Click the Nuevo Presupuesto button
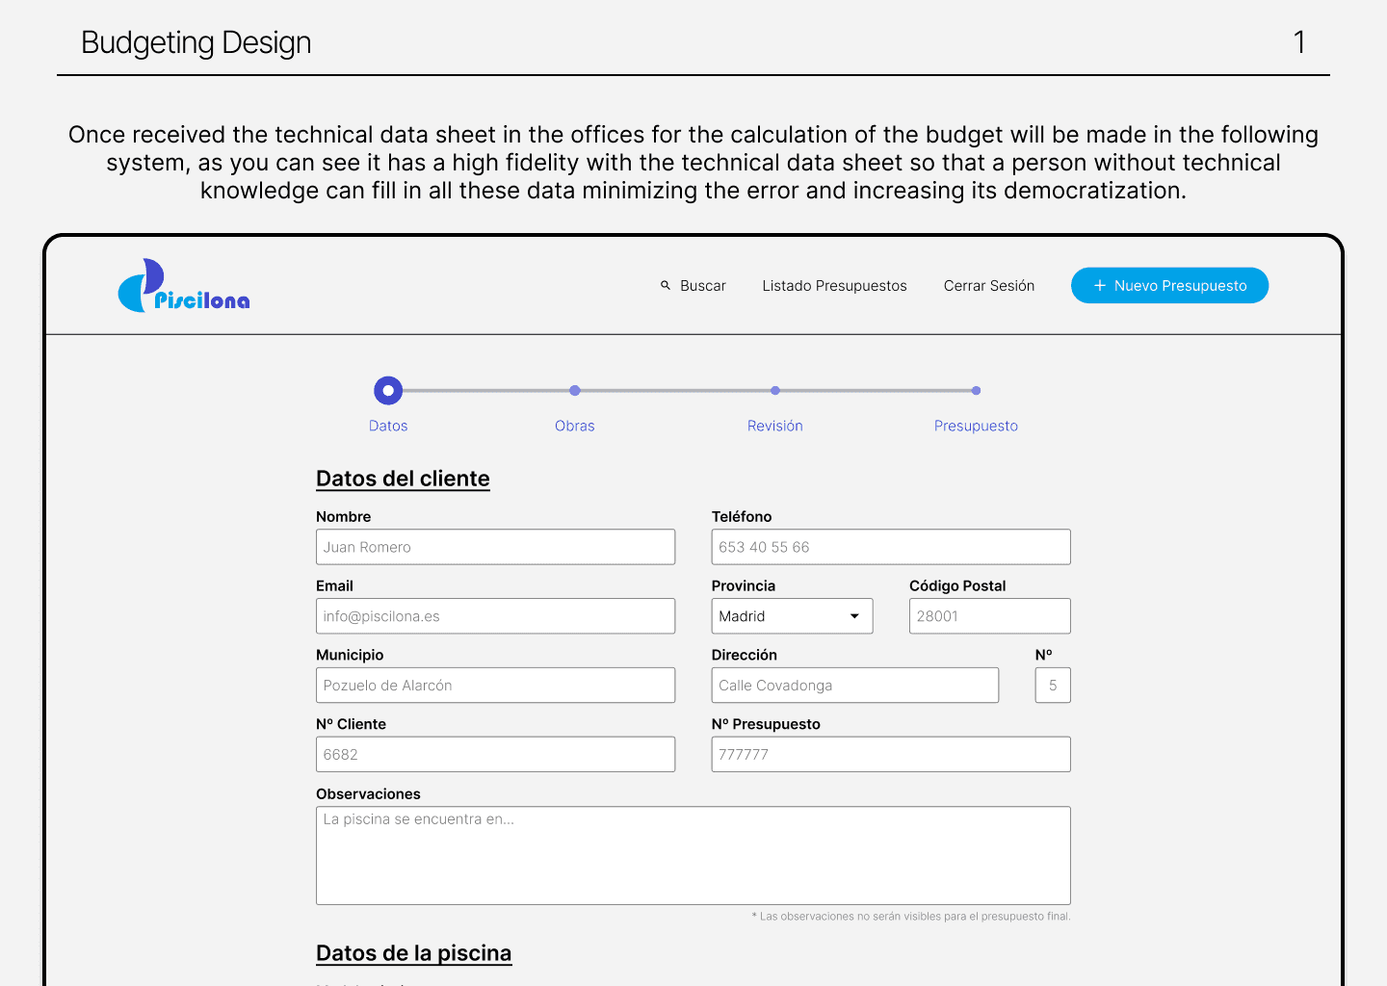The image size is (1387, 986). [1169, 285]
